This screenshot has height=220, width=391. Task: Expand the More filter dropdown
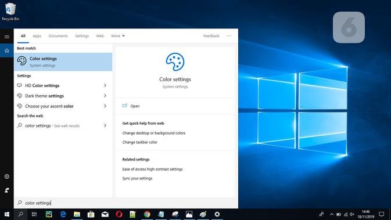118,36
